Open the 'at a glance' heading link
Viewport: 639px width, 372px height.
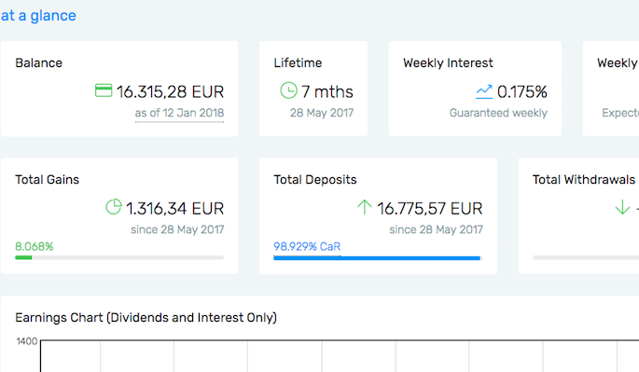pos(38,16)
